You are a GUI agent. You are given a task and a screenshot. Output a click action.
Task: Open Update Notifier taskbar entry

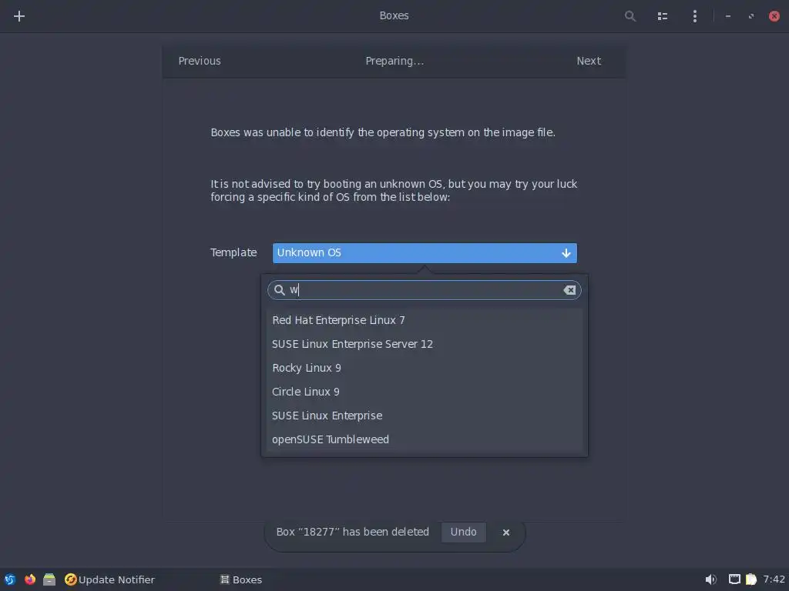tap(109, 579)
